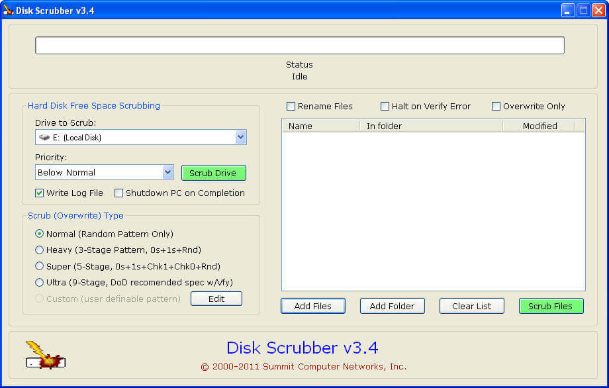Screen dimensions: 609x388
Task: Click the Add Files button
Action: [x=313, y=306]
